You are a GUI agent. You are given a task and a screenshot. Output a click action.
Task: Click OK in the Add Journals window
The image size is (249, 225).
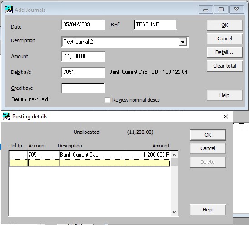pyautogui.click(x=224, y=25)
